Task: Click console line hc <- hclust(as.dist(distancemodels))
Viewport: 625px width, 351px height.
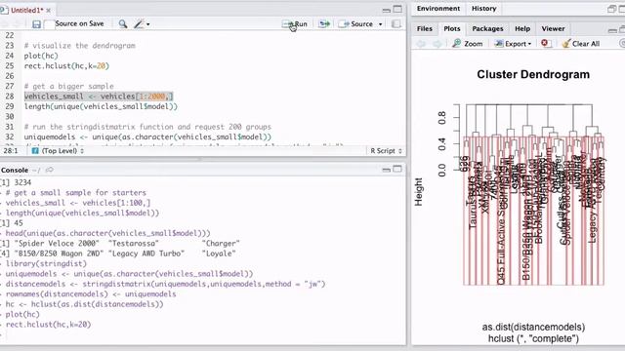Action: 85,304
